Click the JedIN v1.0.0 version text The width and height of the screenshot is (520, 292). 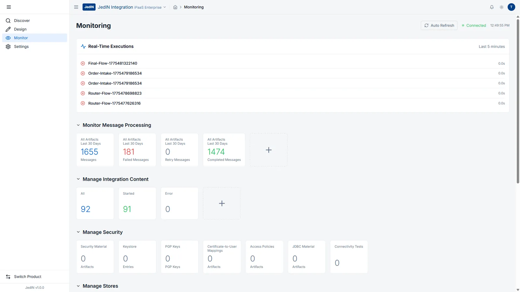point(35,287)
